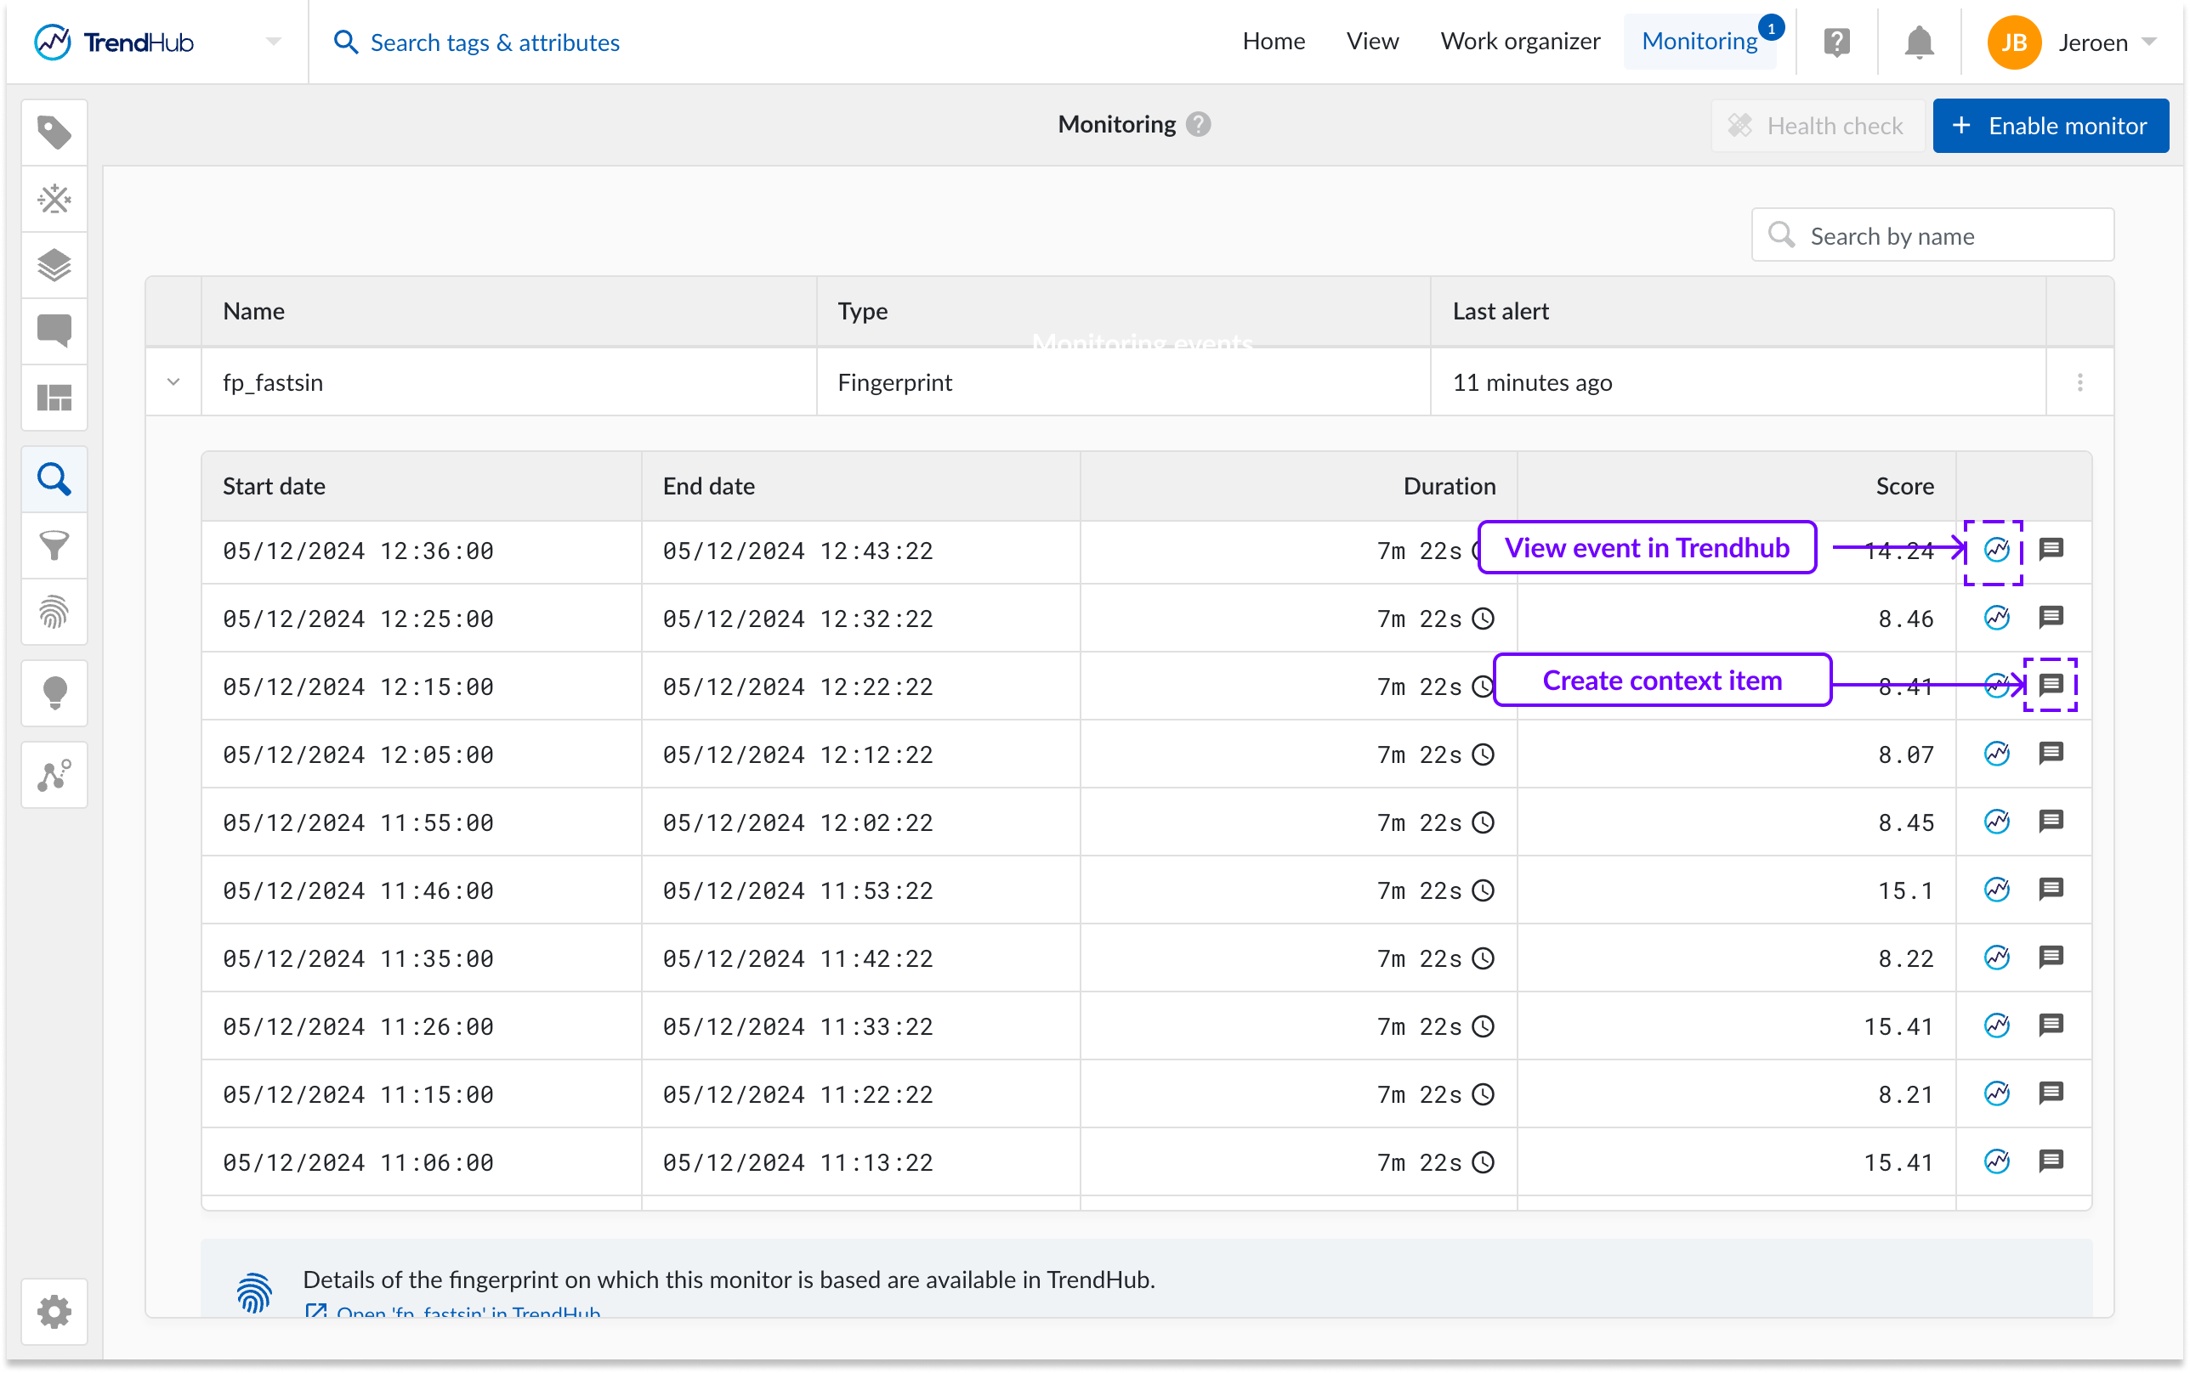2190x1373 pixels.
Task: Open the lightbulb recommendations sidebar icon
Action: coord(54,692)
